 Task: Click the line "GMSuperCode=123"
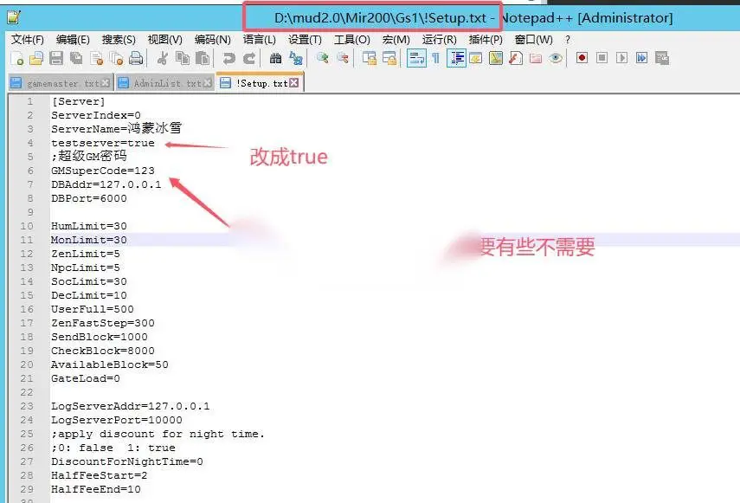pyautogui.click(x=103, y=171)
